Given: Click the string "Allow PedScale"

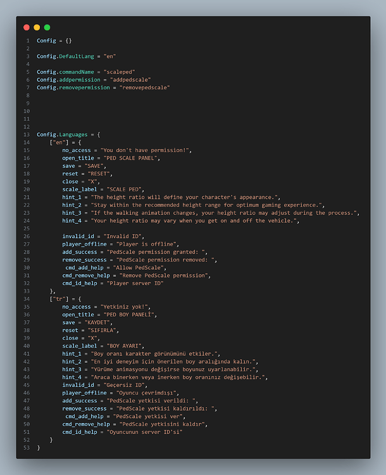Looking at the screenshot, I should [139, 268].
